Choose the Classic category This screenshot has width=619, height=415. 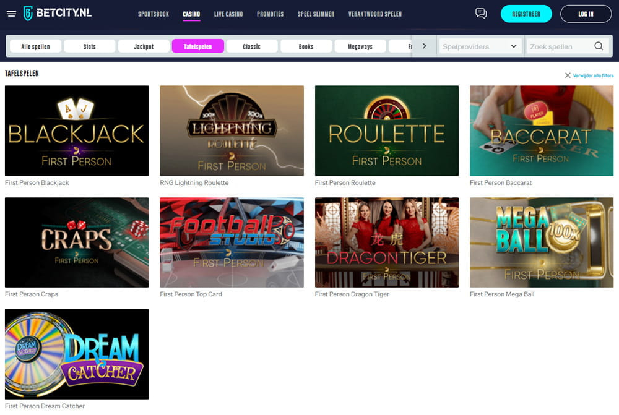tap(252, 46)
